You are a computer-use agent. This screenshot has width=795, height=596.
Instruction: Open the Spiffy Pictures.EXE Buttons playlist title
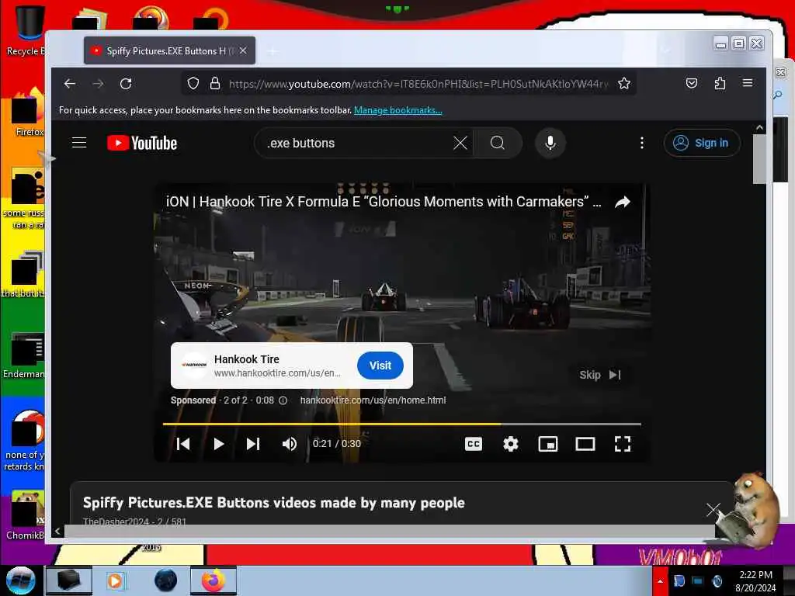coord(274,503)
